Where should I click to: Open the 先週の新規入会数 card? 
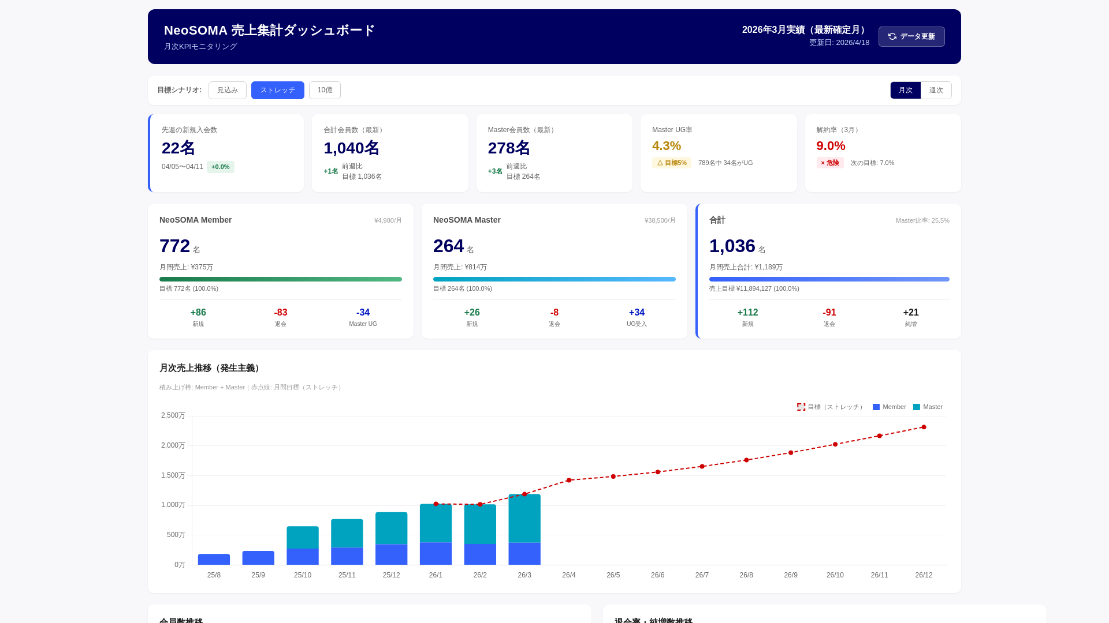pyautogui.click(x=226, y=153)
